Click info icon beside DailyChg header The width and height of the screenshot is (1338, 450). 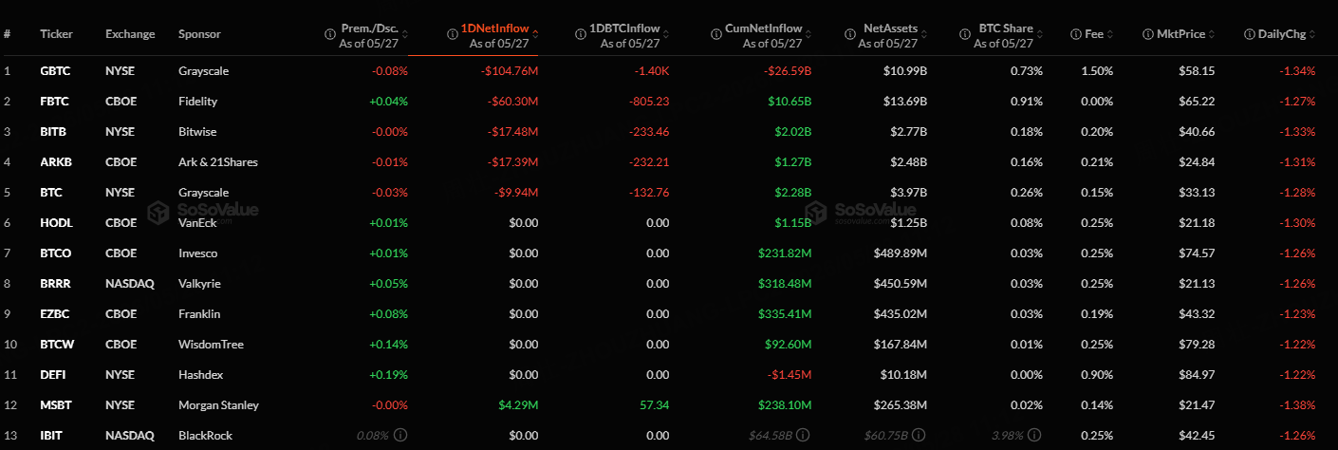[1249, 34]
